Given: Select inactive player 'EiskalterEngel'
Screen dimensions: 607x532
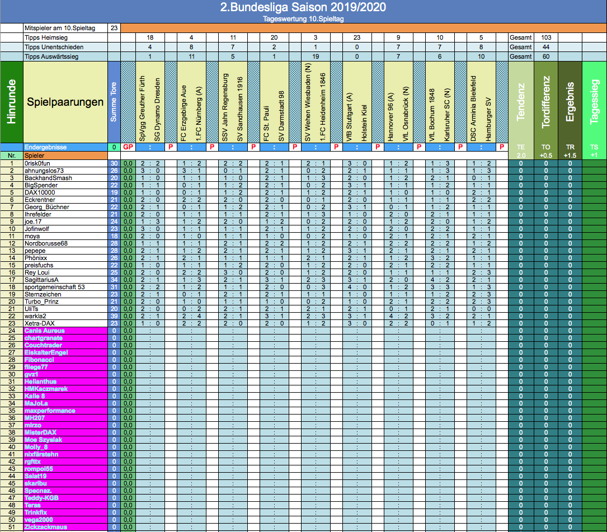Looking at the screenshot, I should (46, 352).
